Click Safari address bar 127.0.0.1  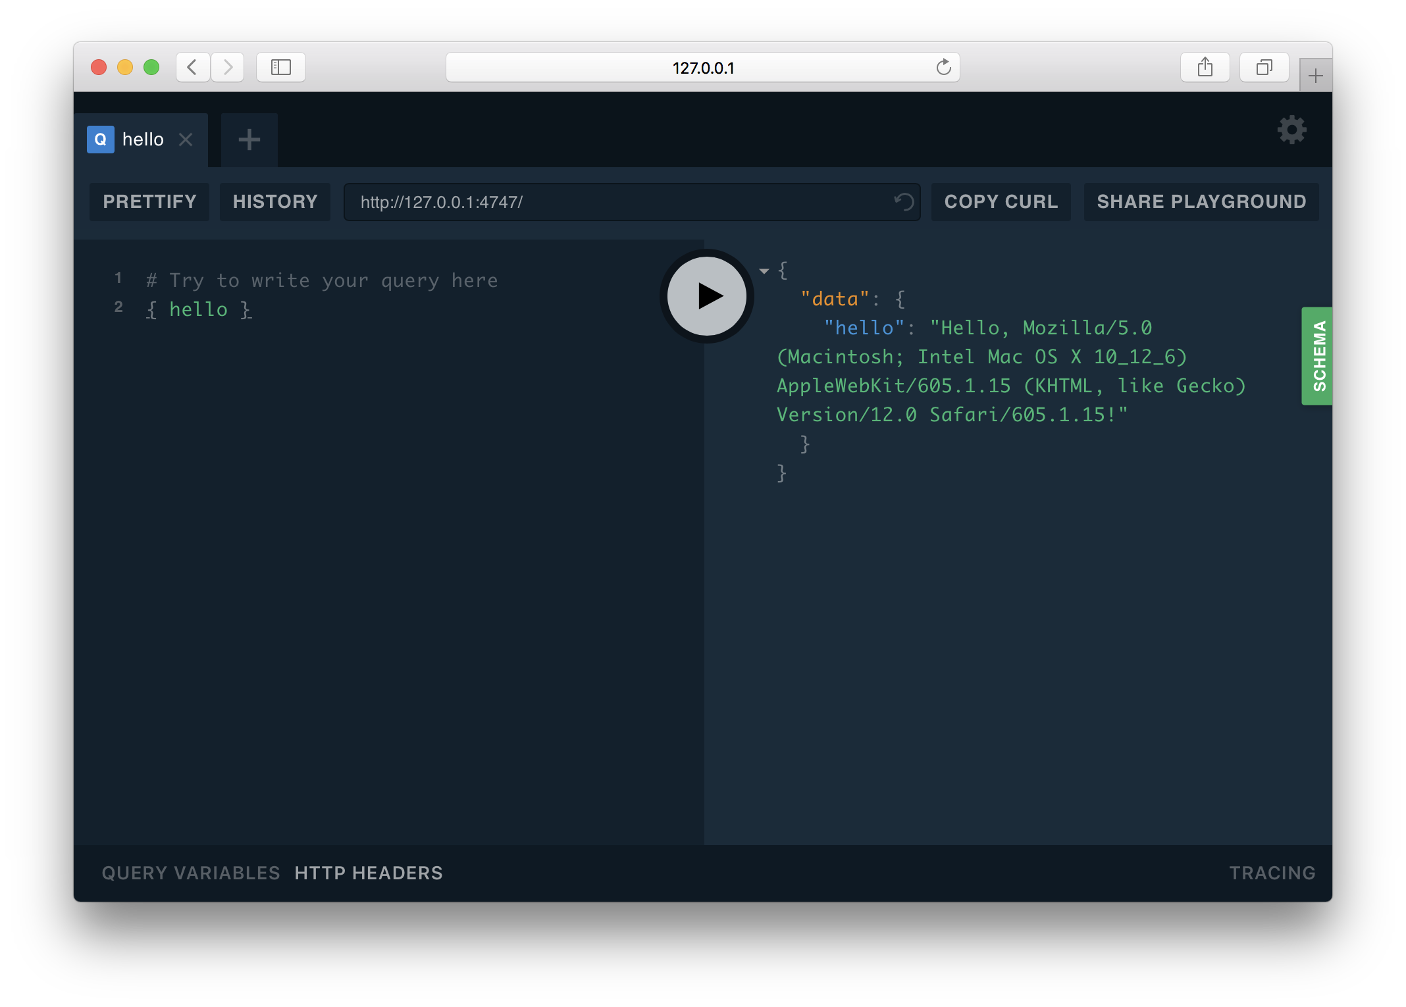pyautogui.click(x=702, y=67)
